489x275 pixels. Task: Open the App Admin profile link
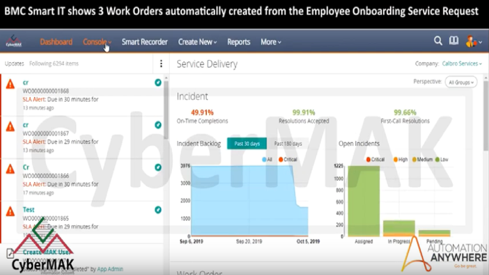pyautogui.click(x=110, y=269)
